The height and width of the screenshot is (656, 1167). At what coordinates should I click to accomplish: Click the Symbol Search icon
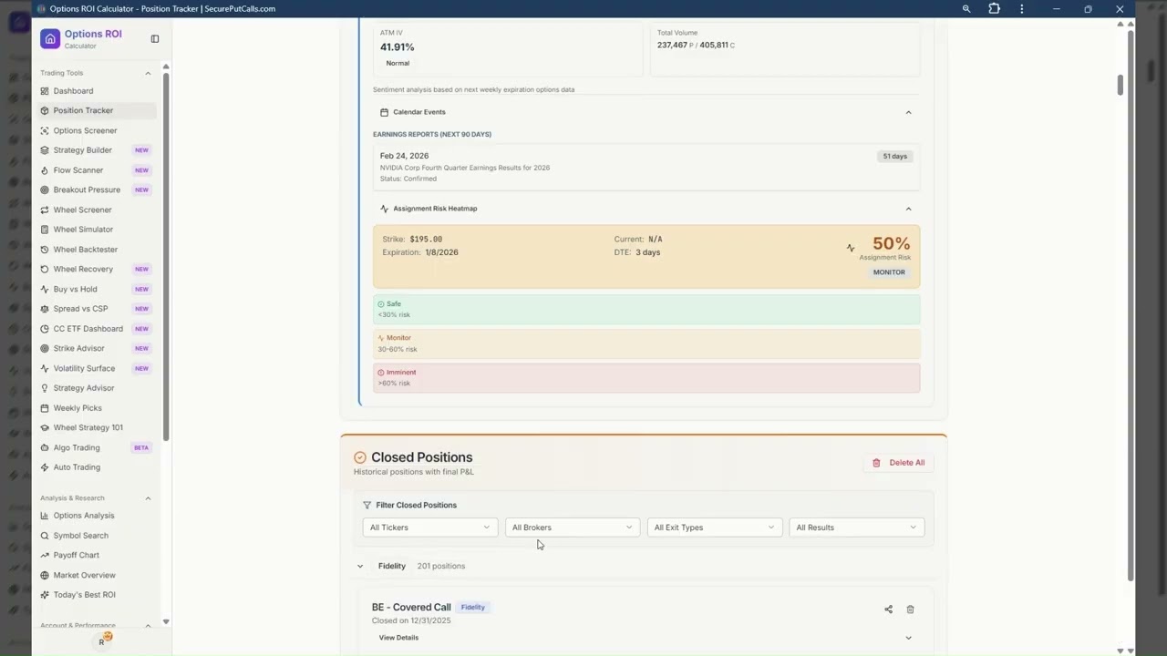(x=45, y=536)
